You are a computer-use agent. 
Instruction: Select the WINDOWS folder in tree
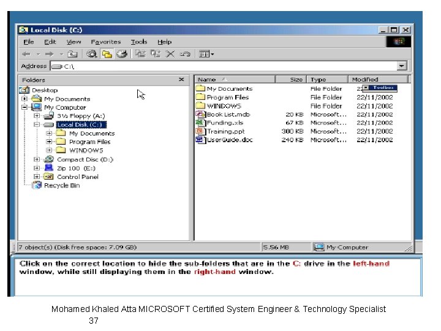[86, 151]
